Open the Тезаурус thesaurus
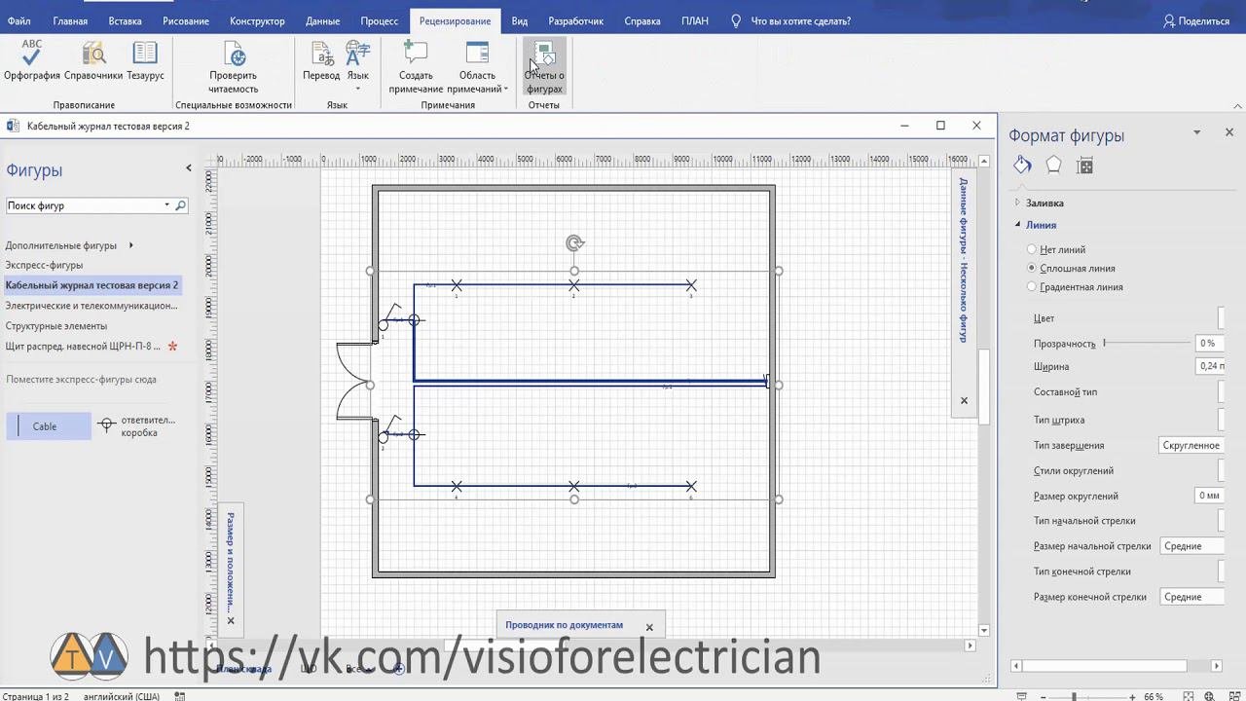The width and height of the screenshot is (1246, 701). tap(145, 60)
